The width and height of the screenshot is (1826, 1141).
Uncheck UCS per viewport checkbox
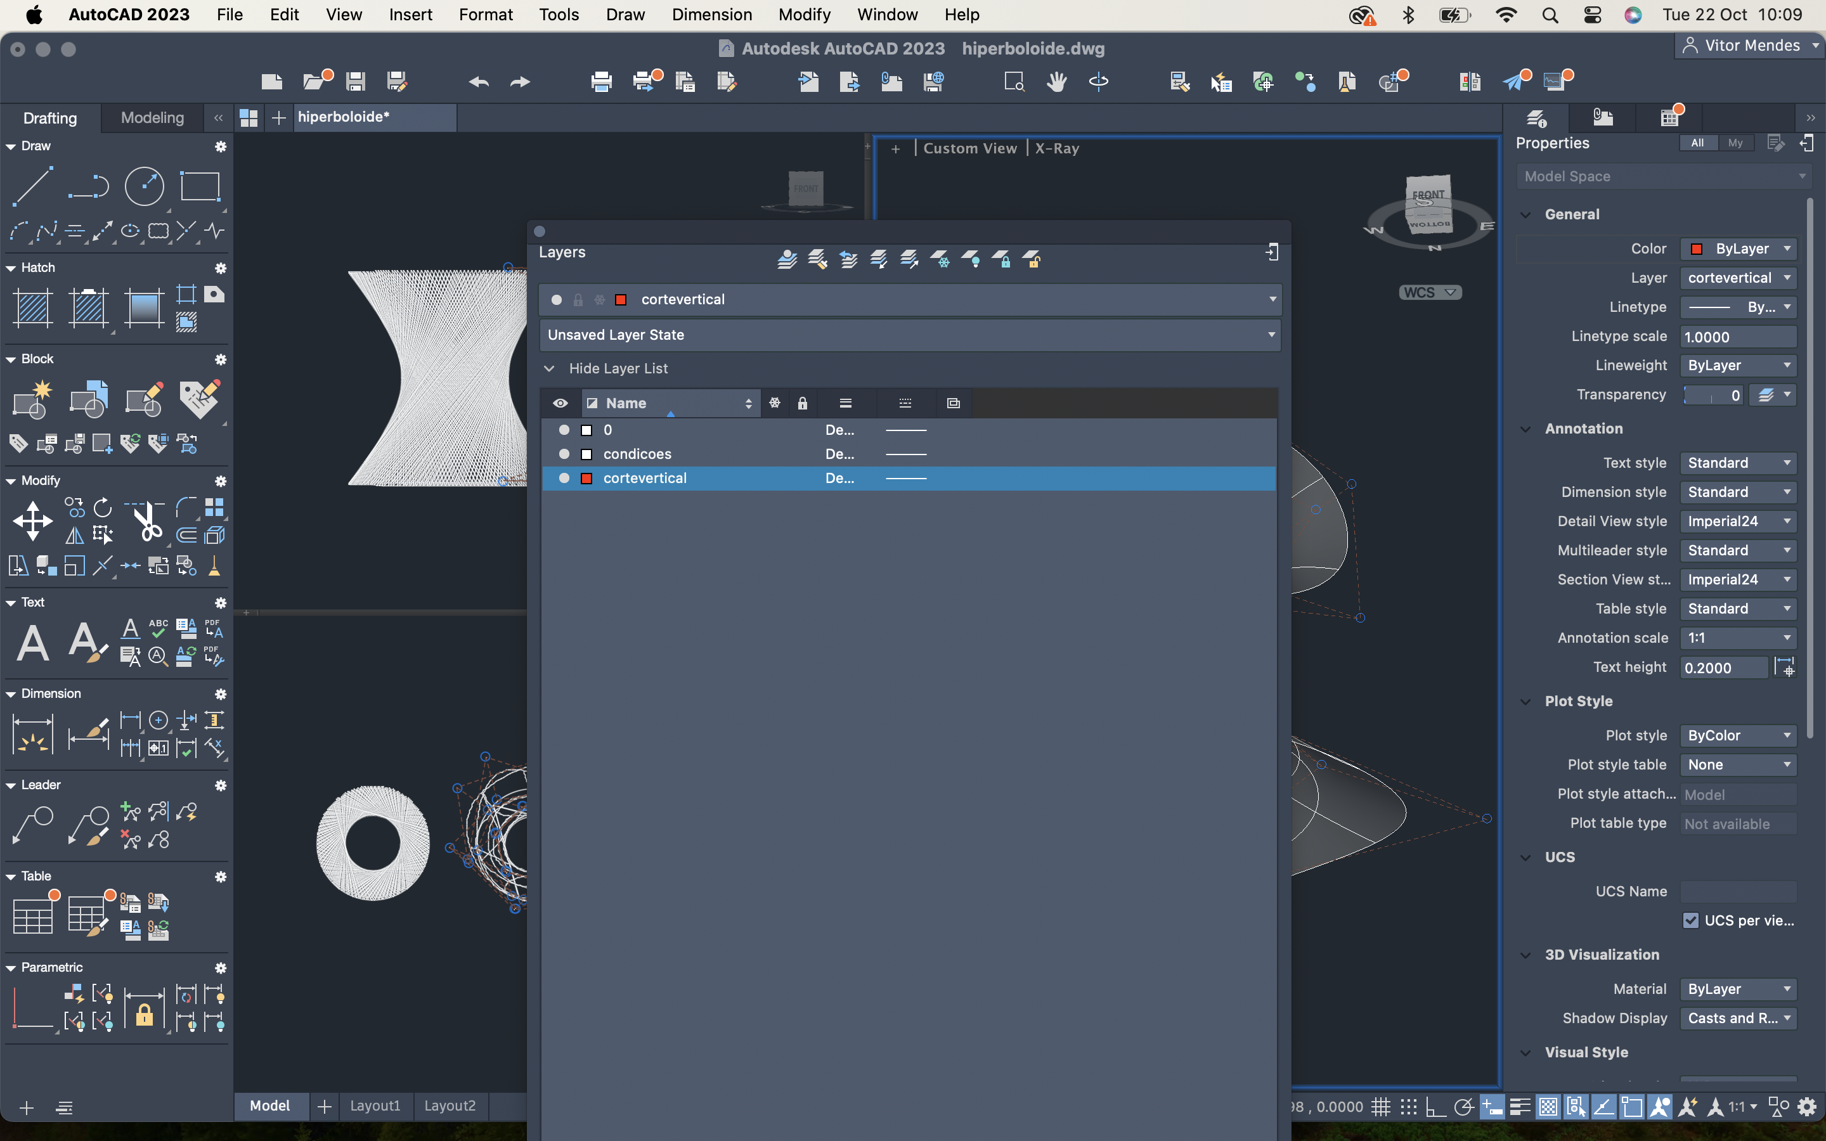pyautogui.click(x=1691, y=920)
